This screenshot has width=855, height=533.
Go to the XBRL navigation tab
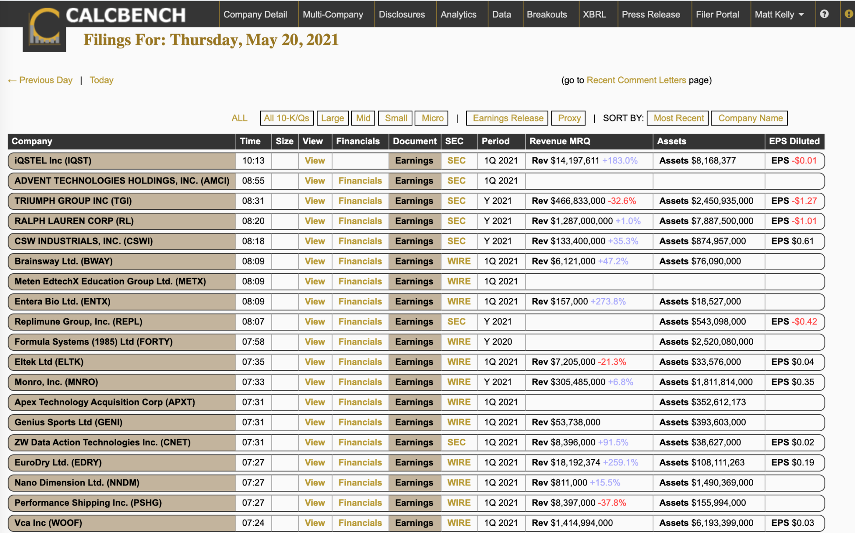594,14
